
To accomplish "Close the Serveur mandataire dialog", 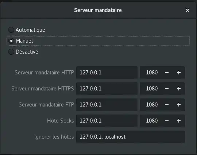I will point(188,10).
